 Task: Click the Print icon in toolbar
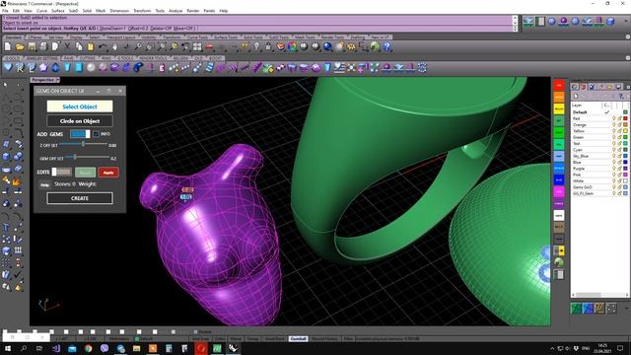[x=43, y=47]
